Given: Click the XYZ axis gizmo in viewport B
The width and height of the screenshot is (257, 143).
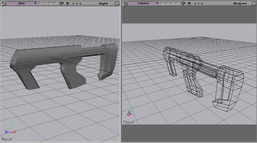Looking at the screenshot, I should (x=130, y=111).
